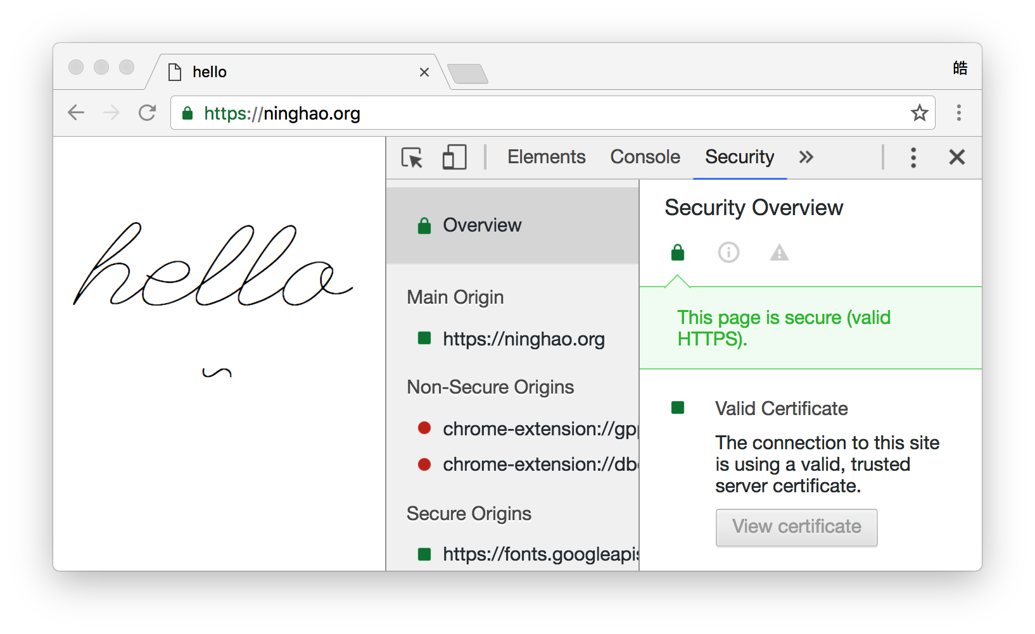Open Chrome's three-dot main menu
The height and width of the screenshot is (634, 1035).
click(x=958, y=113)
